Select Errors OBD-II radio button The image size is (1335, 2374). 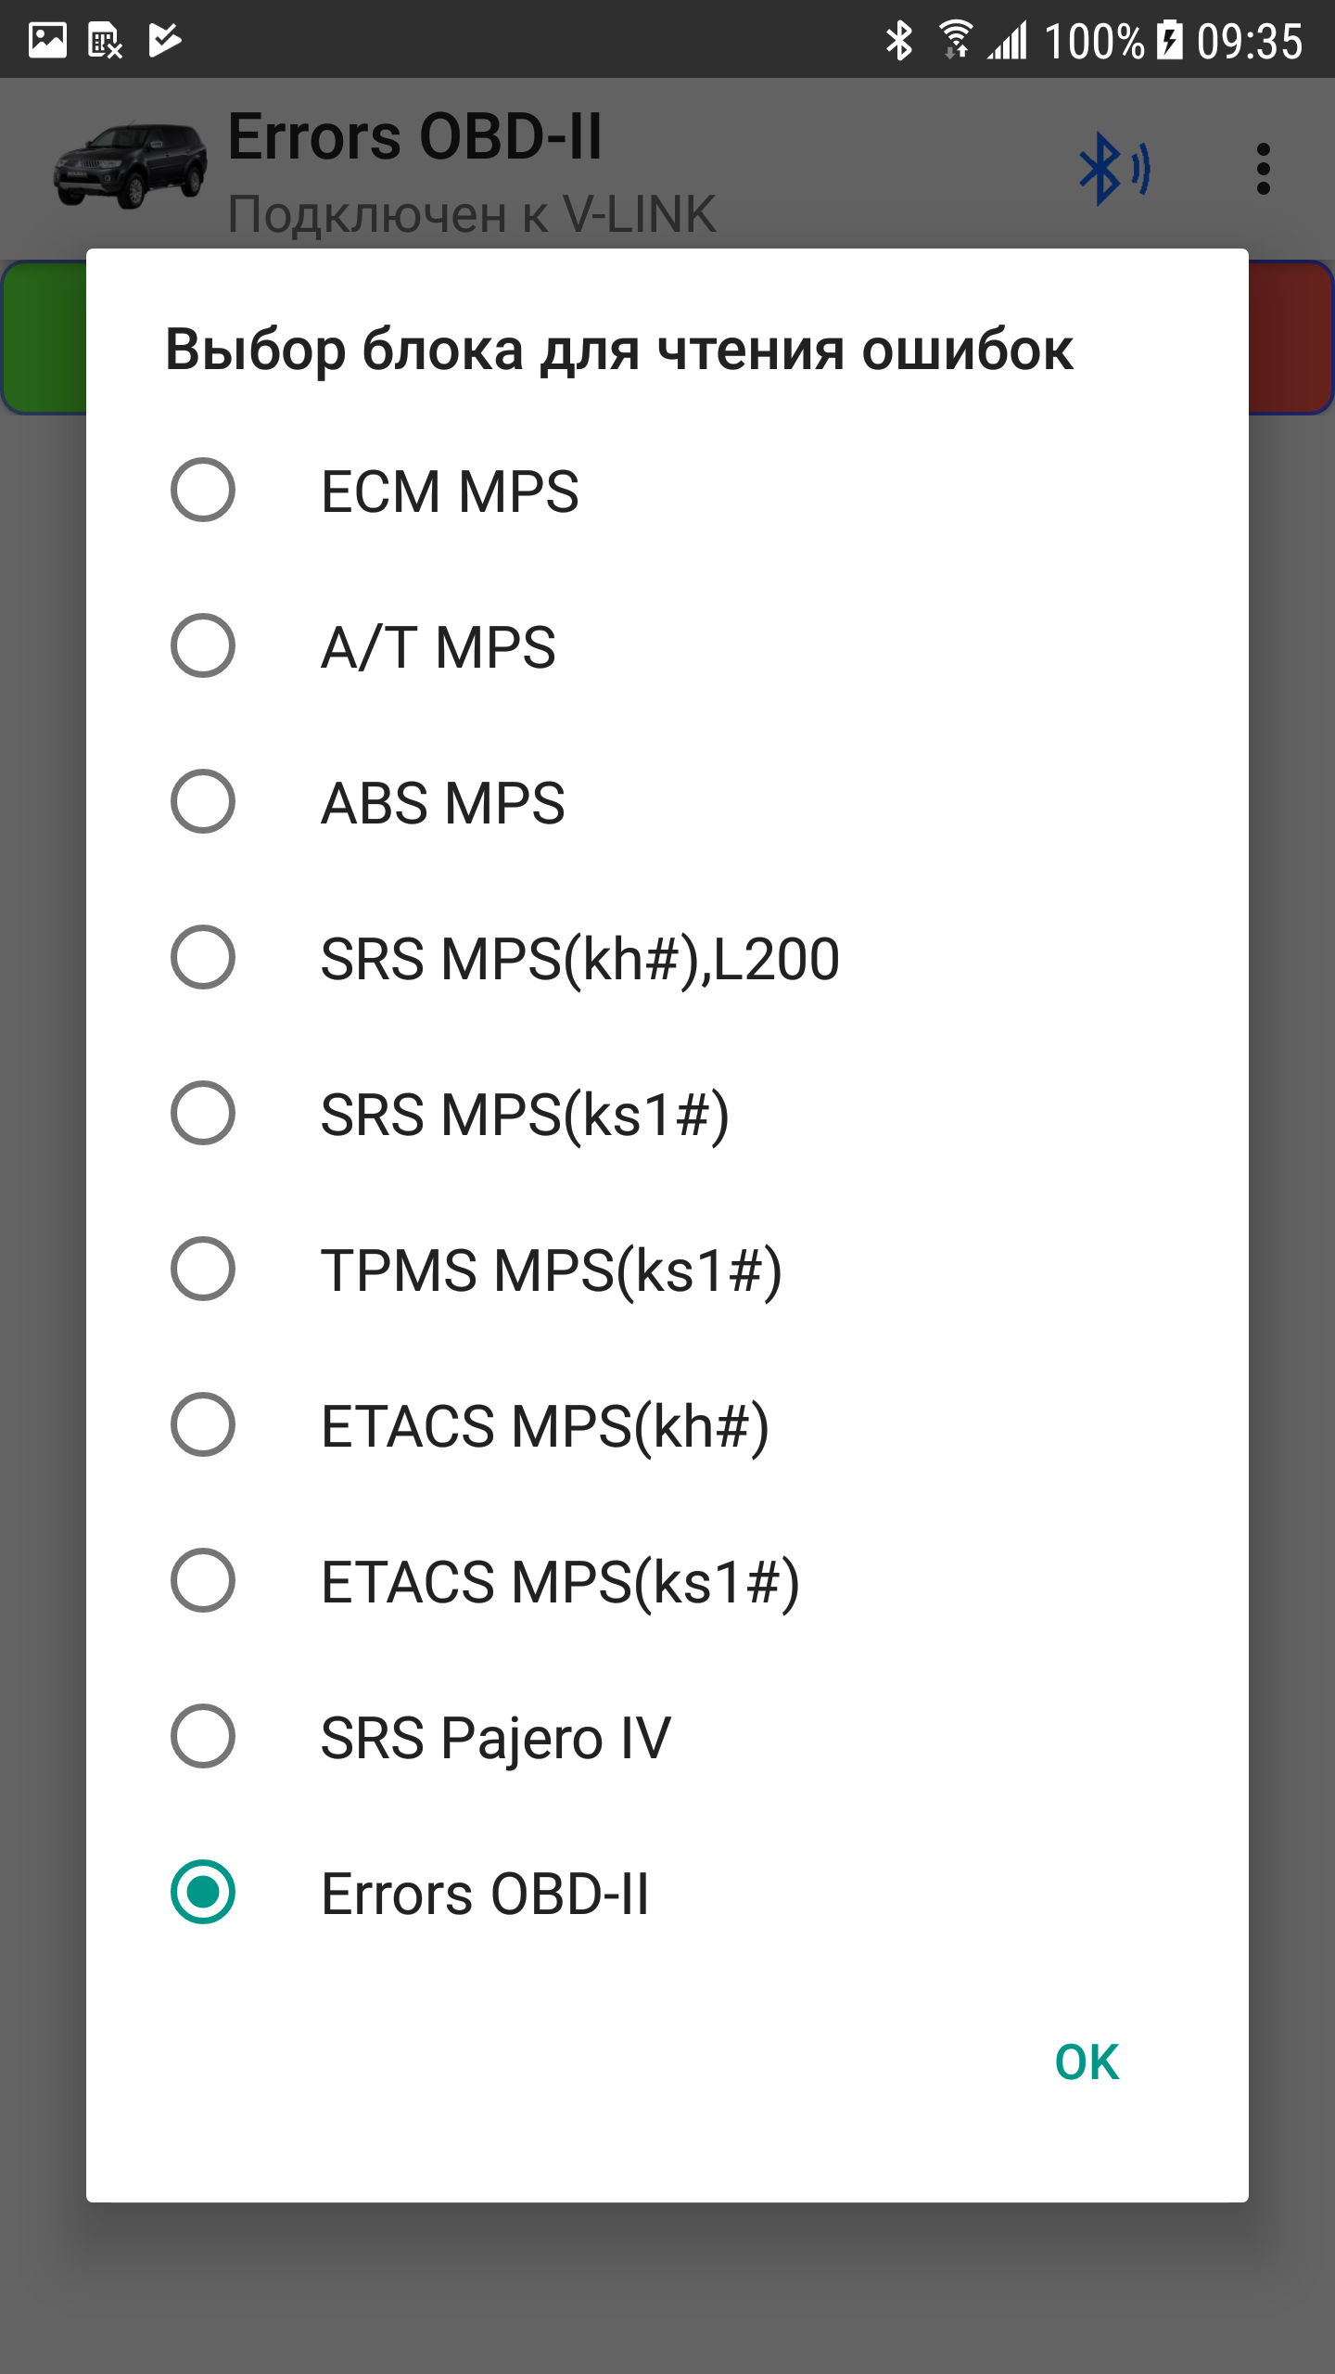point(203,1893)
